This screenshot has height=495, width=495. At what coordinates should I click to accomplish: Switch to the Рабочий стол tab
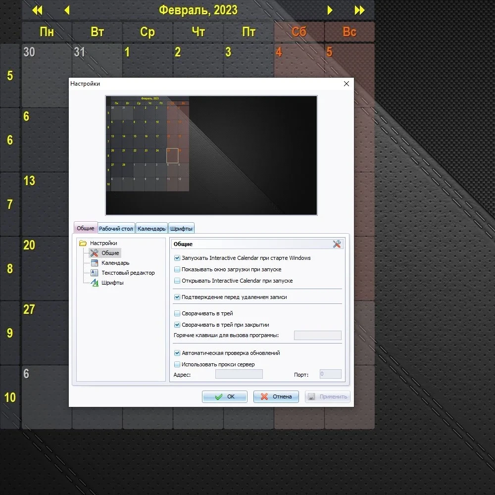click(x=116, y=229)
